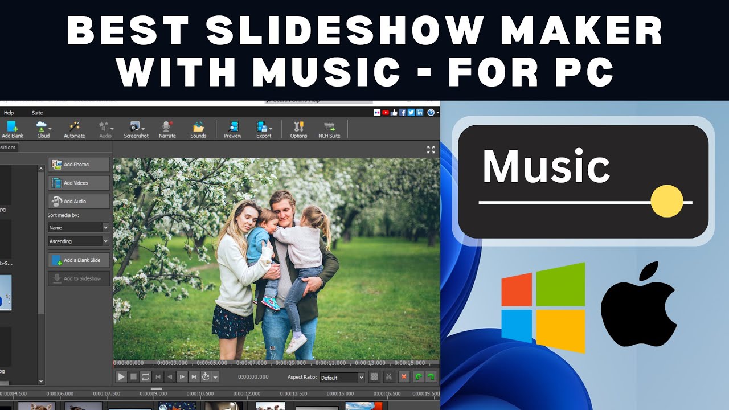Open the Options settings icon
Image resolution: width=729 pixels, height=410 pixels.
tap(298, 125)
